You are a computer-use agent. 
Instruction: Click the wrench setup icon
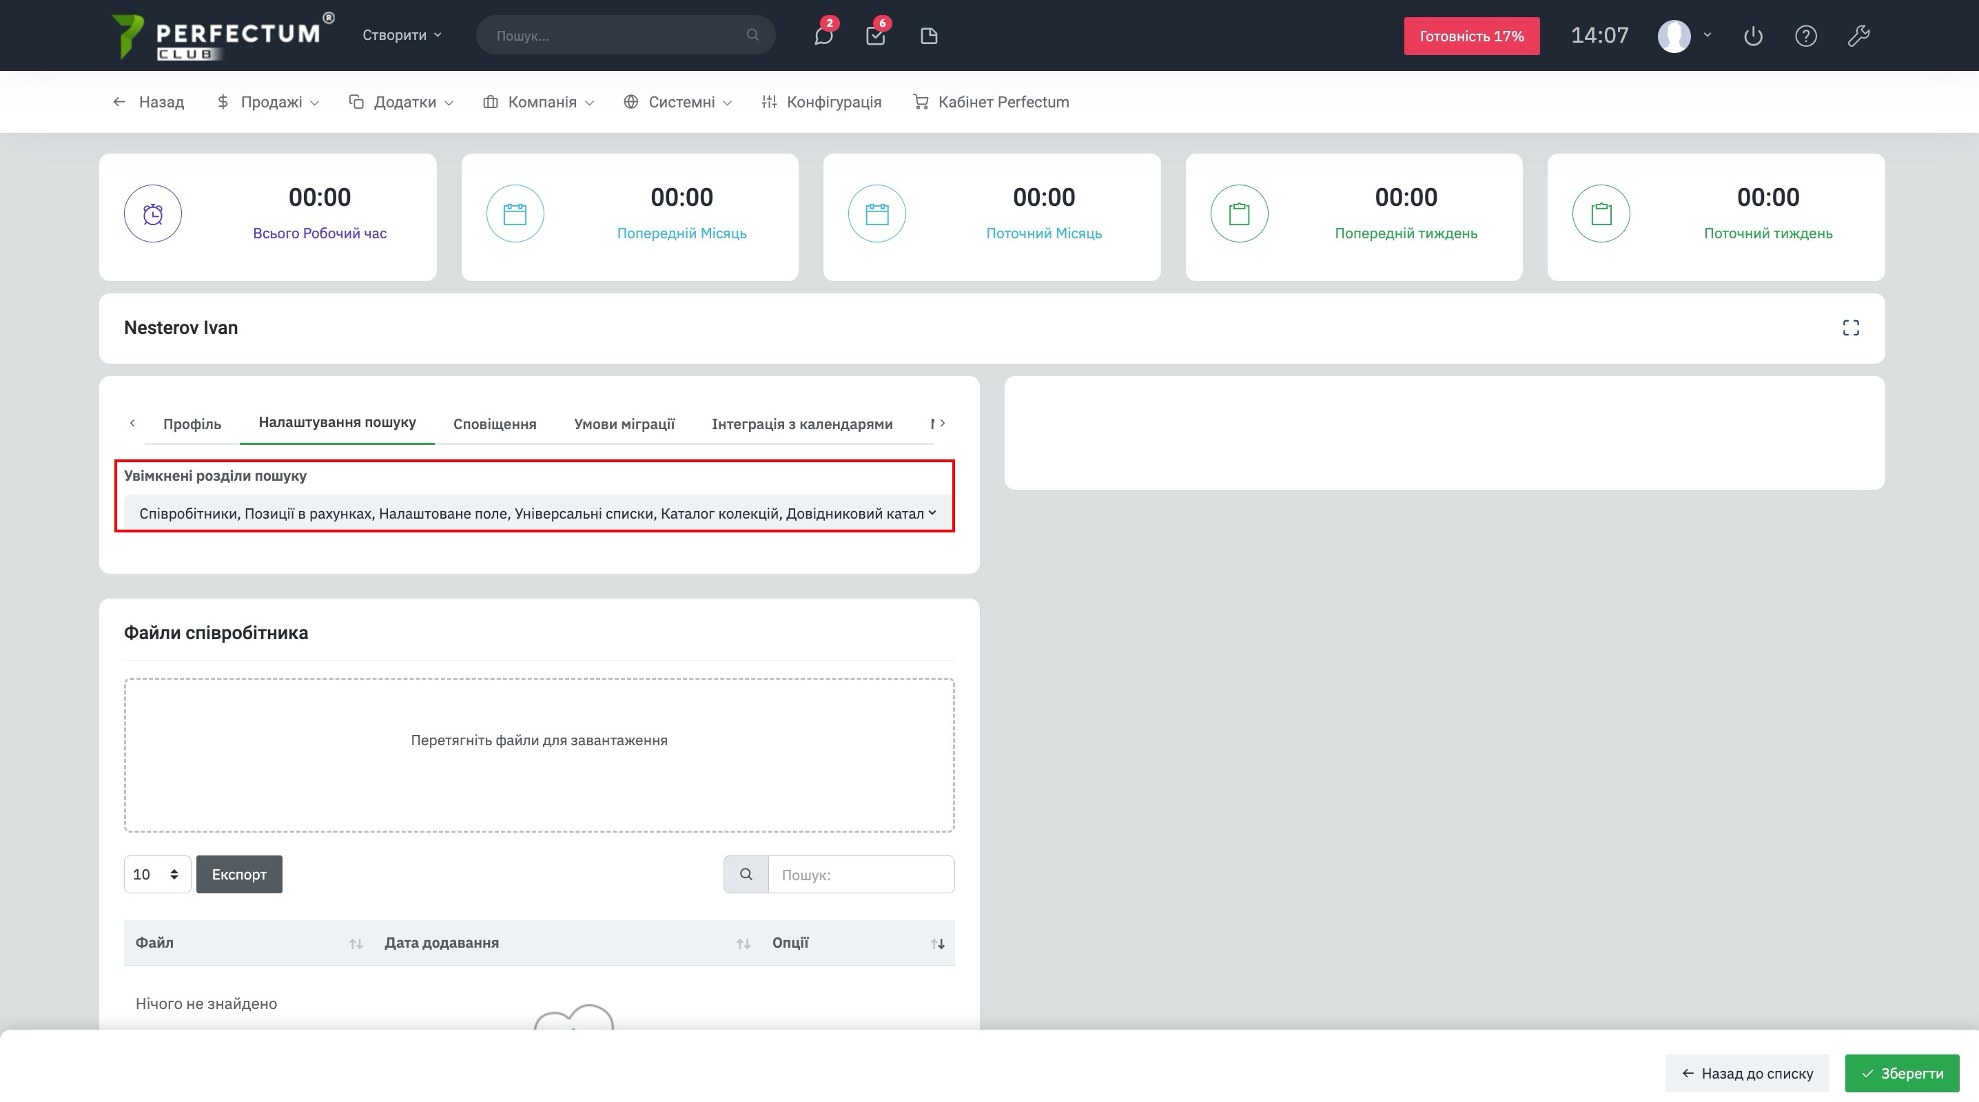coord(1858,35)
